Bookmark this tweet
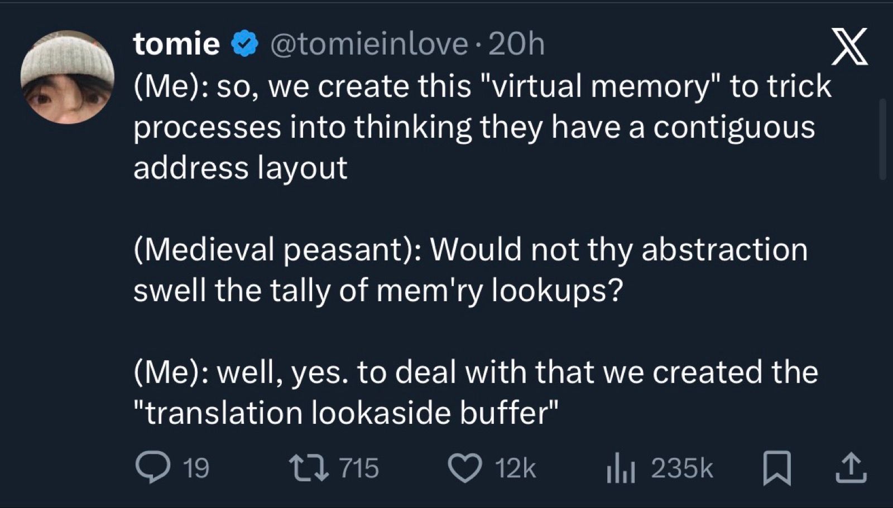 (776, 468)
